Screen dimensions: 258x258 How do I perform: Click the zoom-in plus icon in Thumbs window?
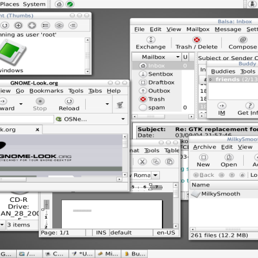coord(18,26)
